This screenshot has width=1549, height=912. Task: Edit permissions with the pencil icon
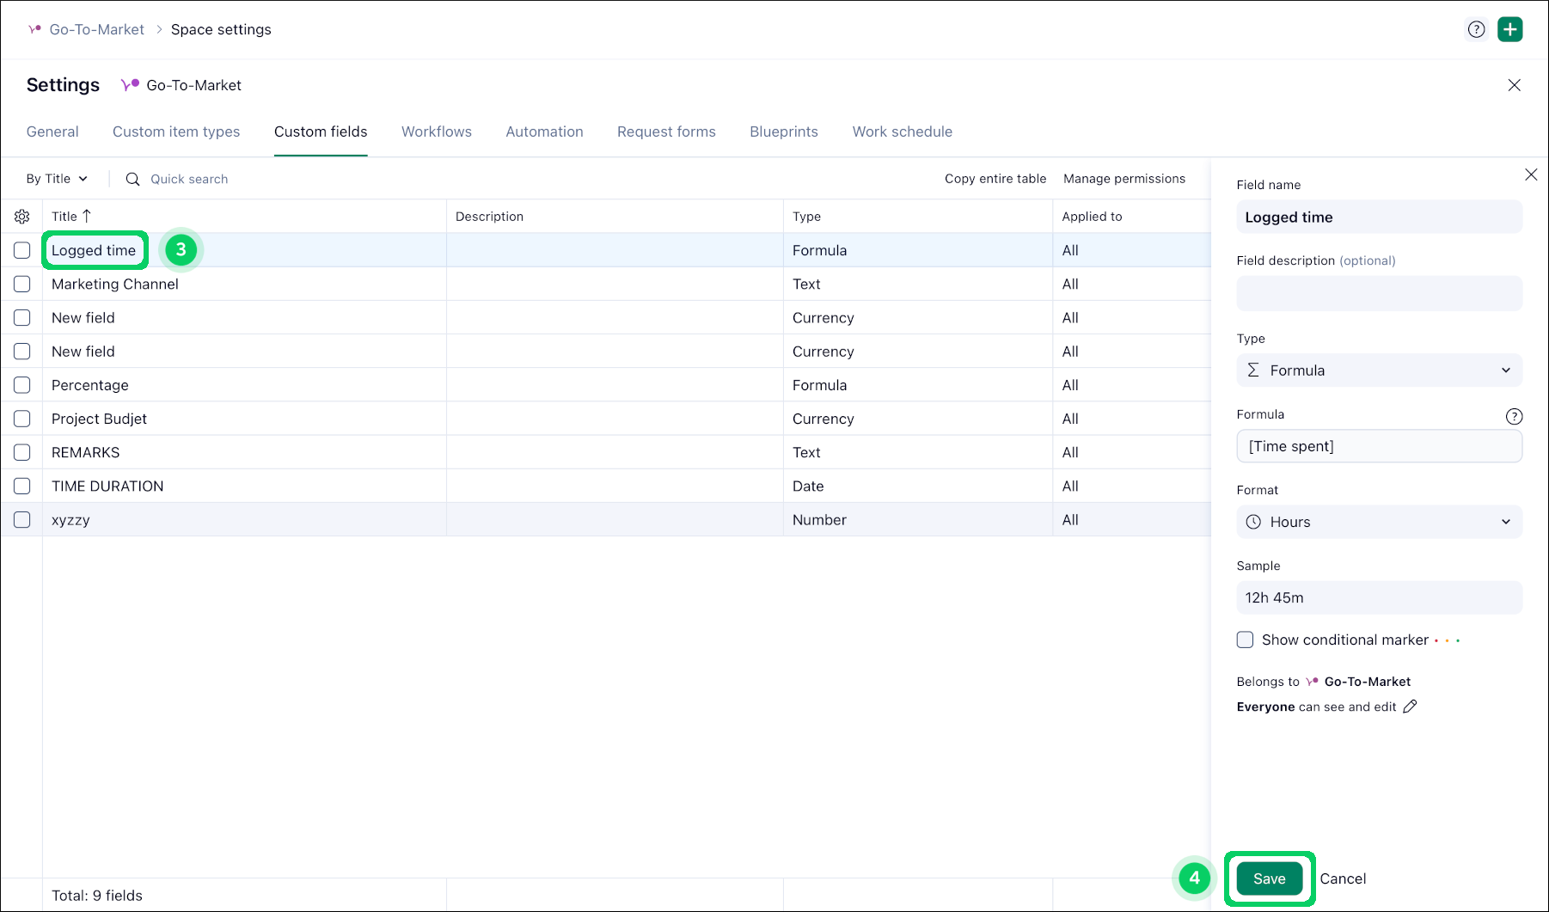1410,707
